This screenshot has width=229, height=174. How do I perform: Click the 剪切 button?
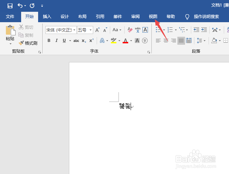point(26,27)
